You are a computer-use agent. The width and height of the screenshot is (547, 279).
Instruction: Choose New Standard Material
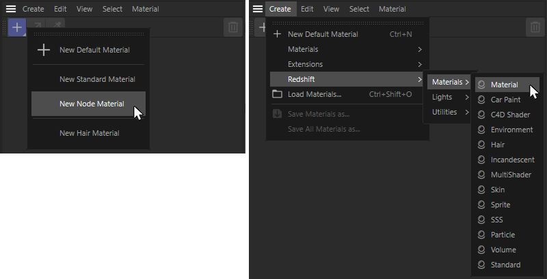(89, 79)
